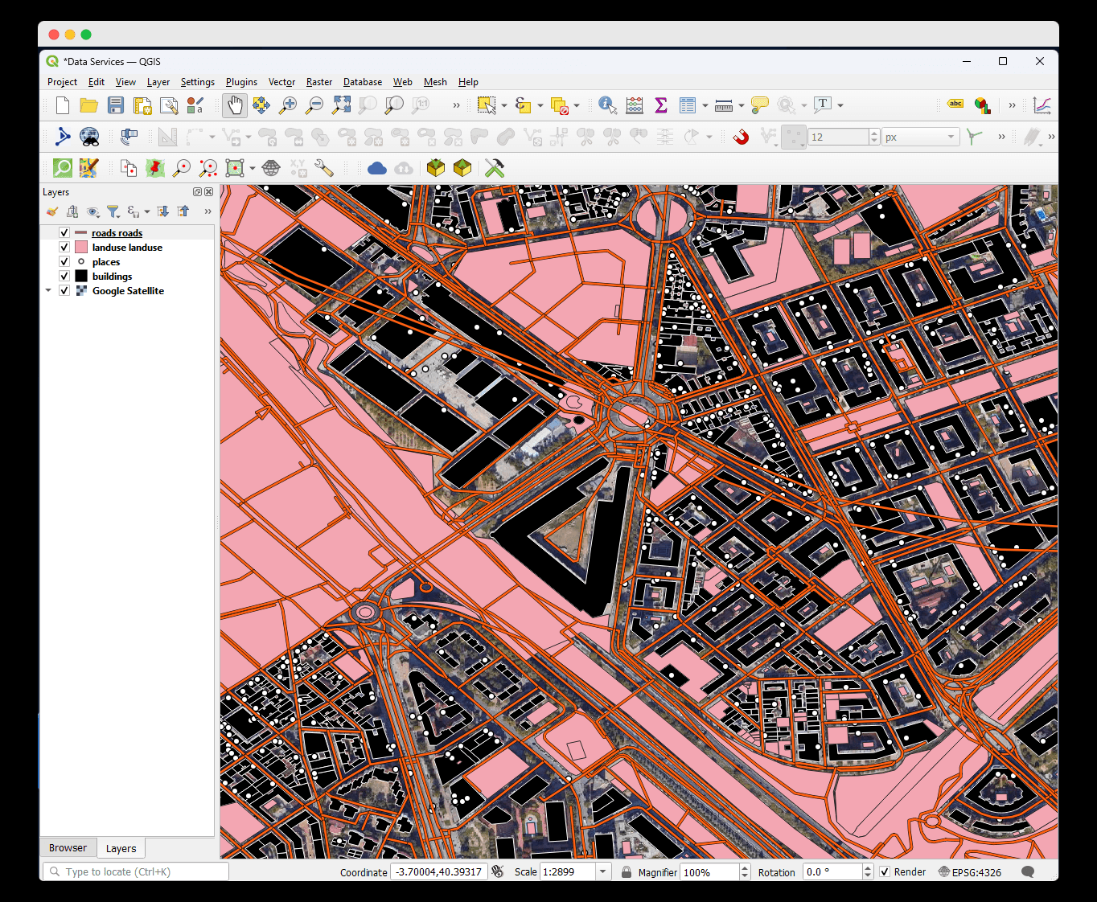1097x902 pixels.
Task: Click the Type to locate search field
Action: point(134,871)
